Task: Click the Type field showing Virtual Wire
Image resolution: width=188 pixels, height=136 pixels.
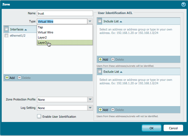Action: (x=62, y=21)
